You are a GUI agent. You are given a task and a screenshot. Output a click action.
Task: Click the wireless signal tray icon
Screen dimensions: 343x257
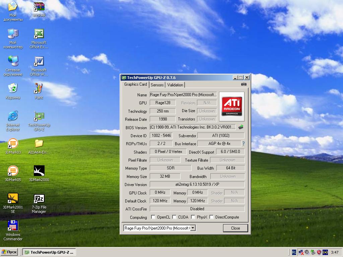coord(325,252)
